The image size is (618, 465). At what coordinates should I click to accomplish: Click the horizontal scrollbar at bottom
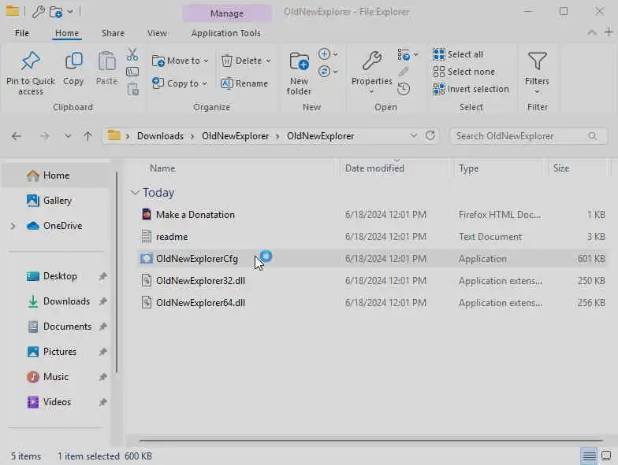[x=370, y=441]
